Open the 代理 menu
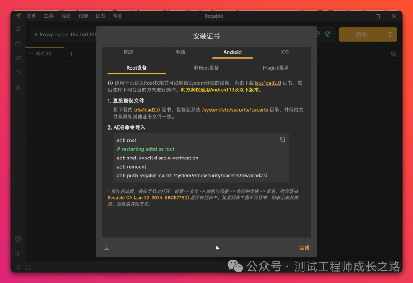The width and height of the screenshot is (413, 283). tap(83, 16)
